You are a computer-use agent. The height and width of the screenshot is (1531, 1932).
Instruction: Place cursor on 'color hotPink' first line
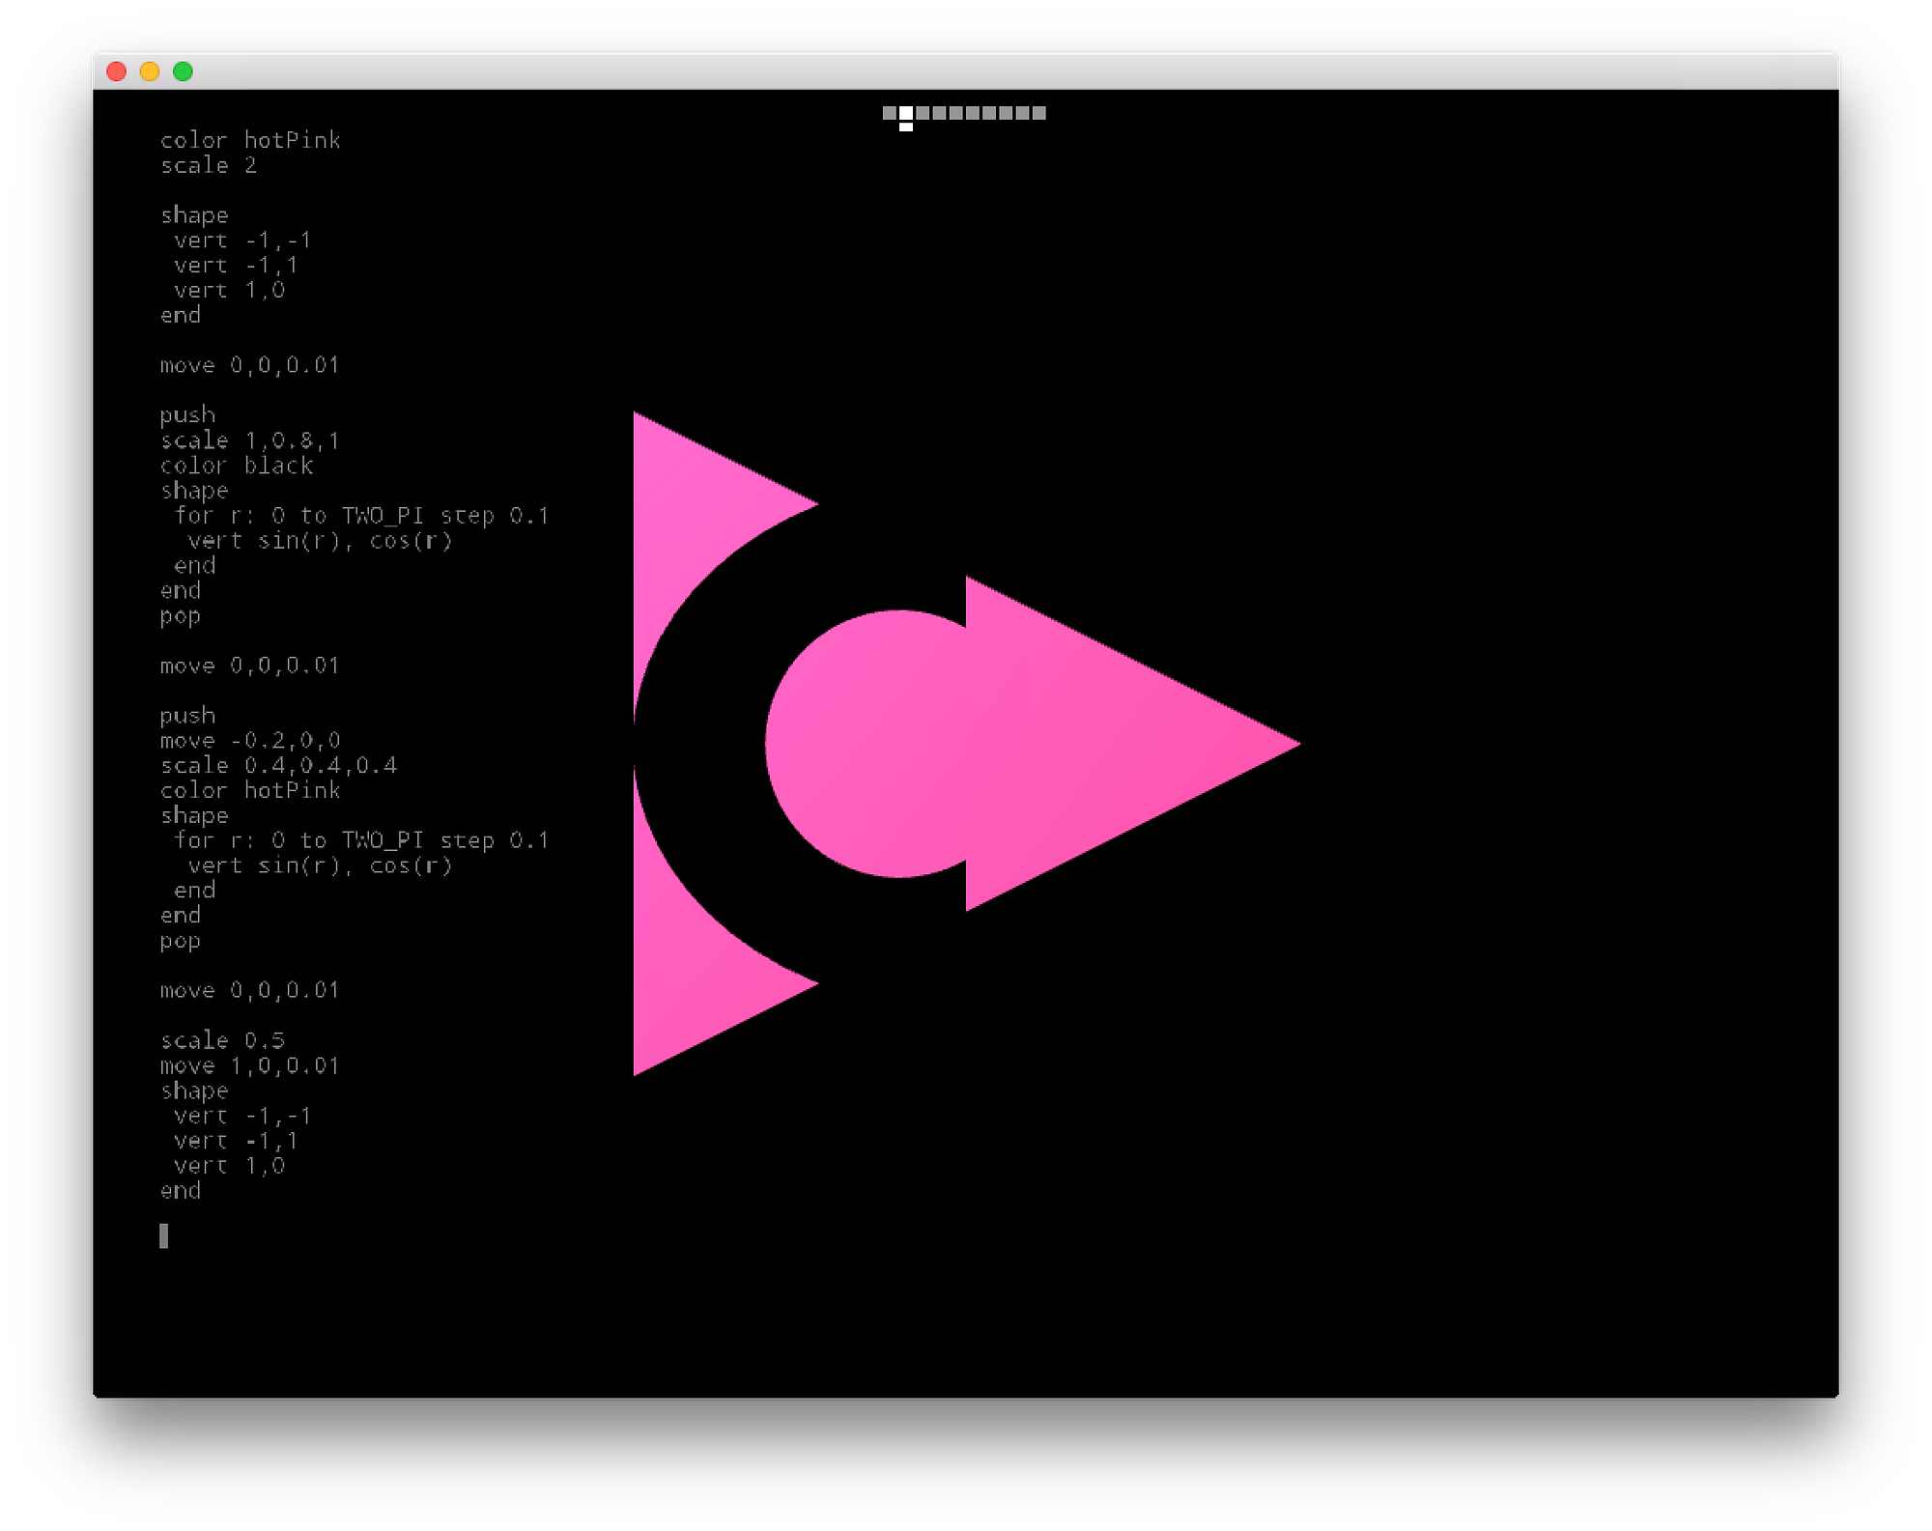250,141
